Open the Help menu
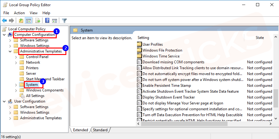 point(46,13)
